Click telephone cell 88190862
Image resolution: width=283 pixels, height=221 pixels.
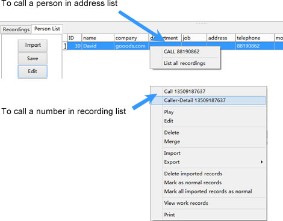255,46
